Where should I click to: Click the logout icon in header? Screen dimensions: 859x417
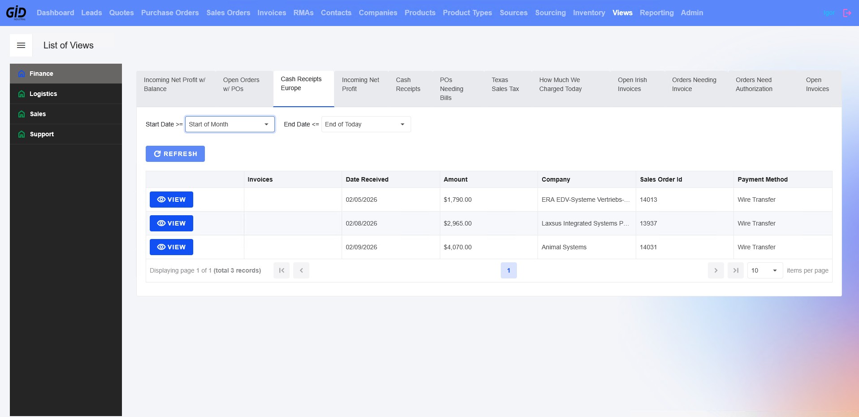847,13
